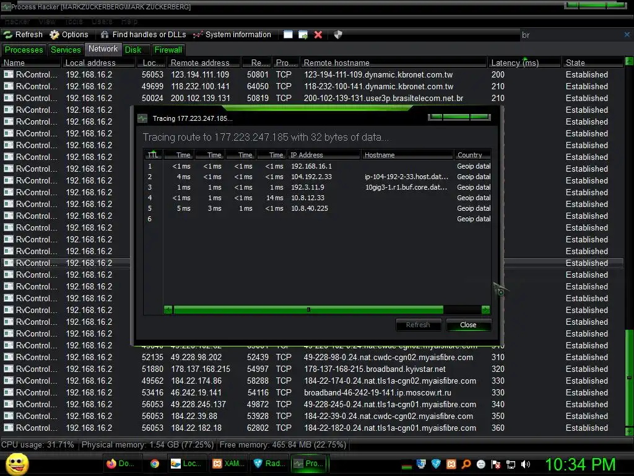Select row with 178.137.168.215 kyivstar
Image resolution: width=634 pixels, height=476 pixels.
[x=312, y=369]
